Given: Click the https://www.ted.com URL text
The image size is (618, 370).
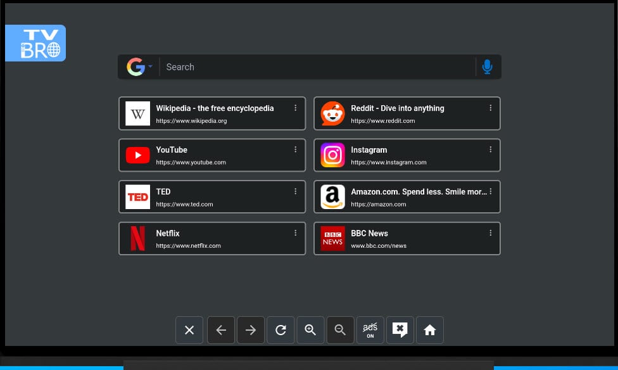Looking at the screenshot, I should pos(184,205).
